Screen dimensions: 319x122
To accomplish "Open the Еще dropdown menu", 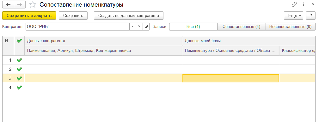I will point(294,16).
